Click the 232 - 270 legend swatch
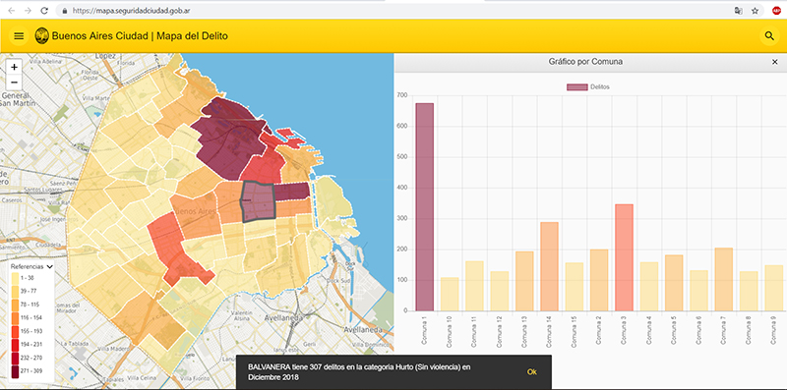The image size is (787, 390). 15,359
